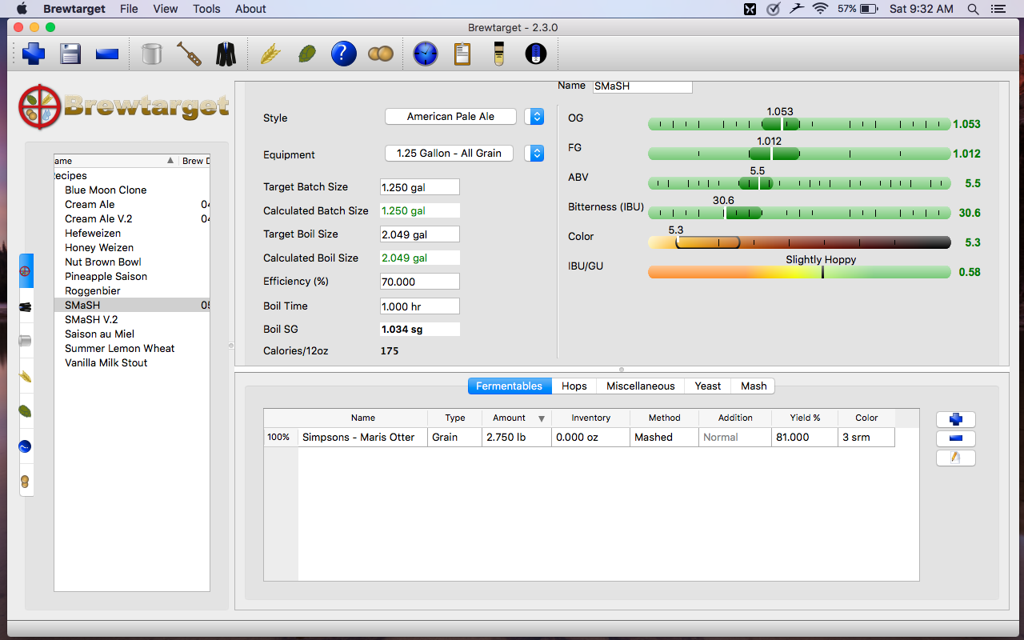This screenshot has width=1024, height=640.
Task: Switch to the Fermentables tab
Action: point(510,386)
